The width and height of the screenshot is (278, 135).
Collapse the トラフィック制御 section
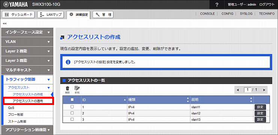click(27, 79)
